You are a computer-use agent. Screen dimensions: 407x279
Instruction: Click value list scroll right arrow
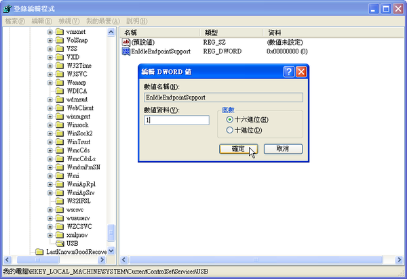click(x=399, y=259)
